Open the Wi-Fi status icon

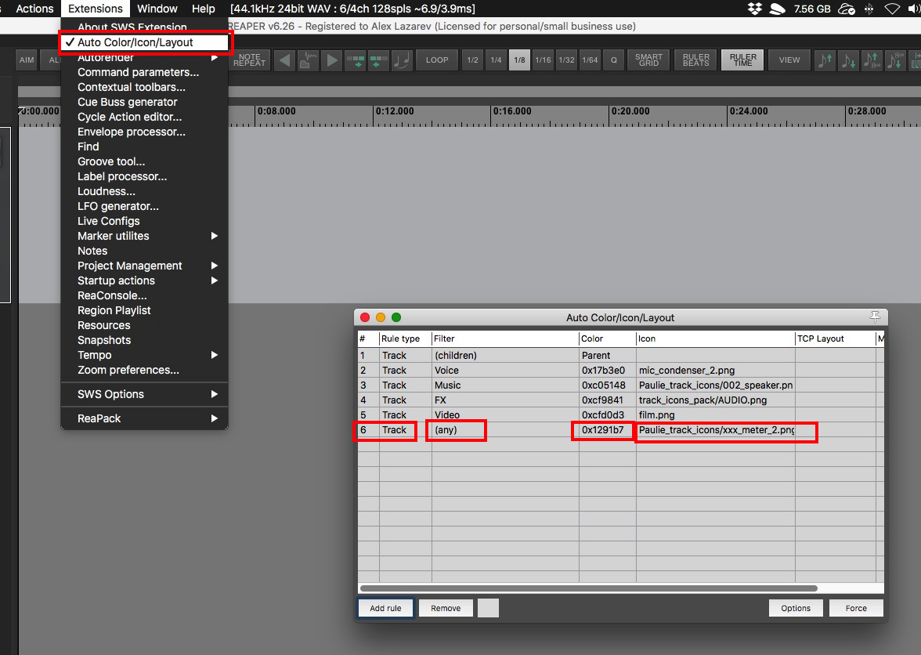point(892,9)
